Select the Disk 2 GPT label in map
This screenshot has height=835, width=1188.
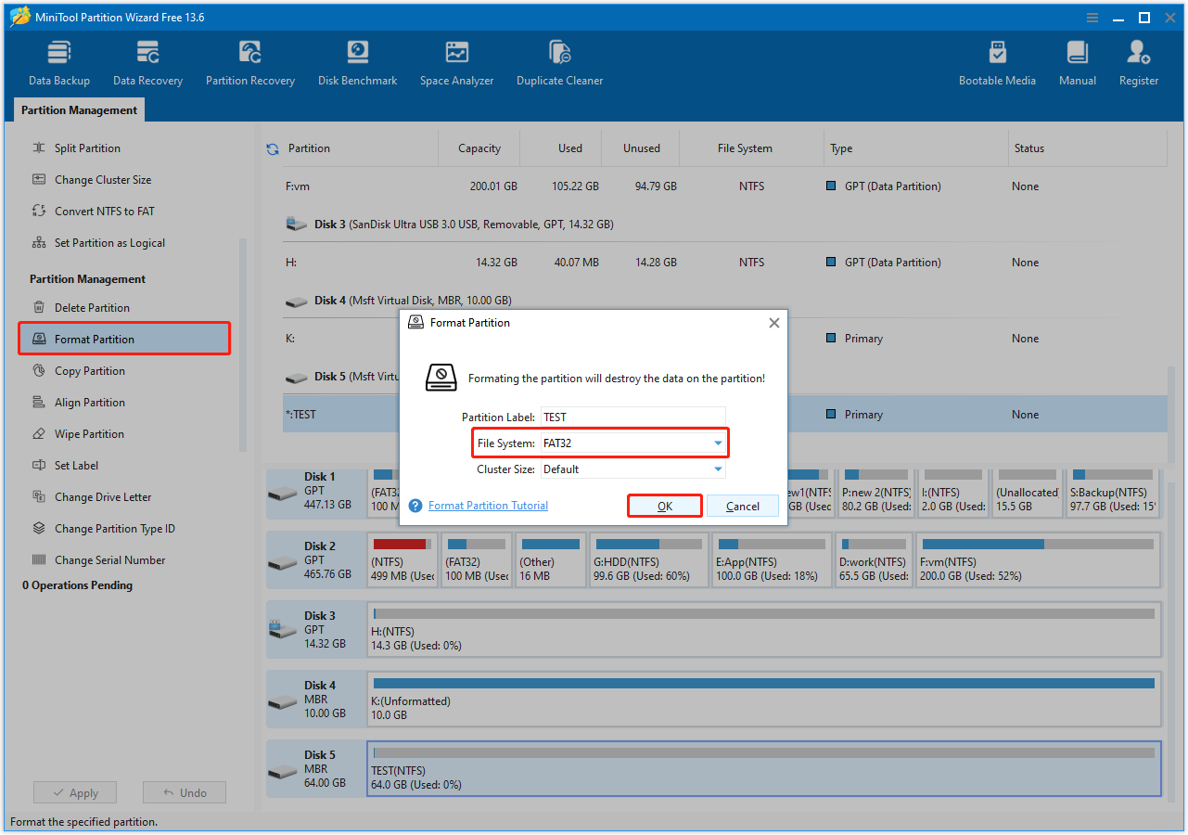pos(314,559)
